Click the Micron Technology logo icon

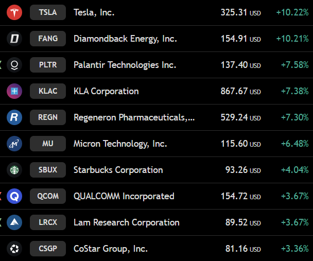coord(14,144)
